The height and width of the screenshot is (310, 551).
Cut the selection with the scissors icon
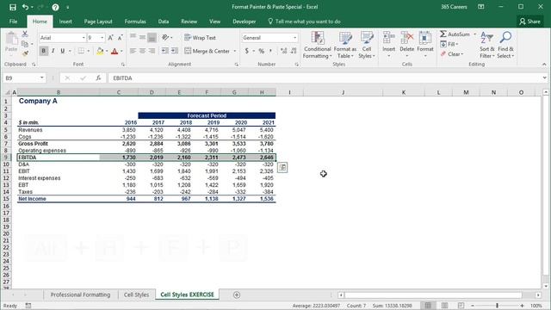tap(25, 34)
